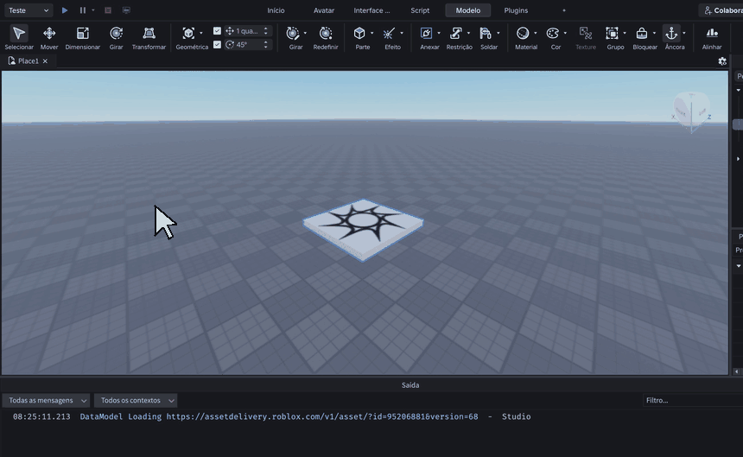Expand the Geométrica dropdown arrow
This screenshot has width=743, height=457.
[x=201, y=33]
